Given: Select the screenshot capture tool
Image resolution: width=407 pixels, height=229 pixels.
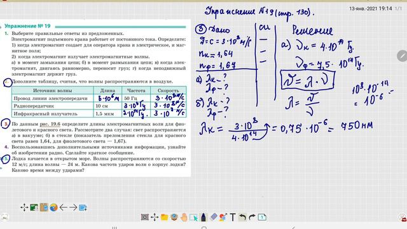Looking at the screenshot, I should (145, 217).
